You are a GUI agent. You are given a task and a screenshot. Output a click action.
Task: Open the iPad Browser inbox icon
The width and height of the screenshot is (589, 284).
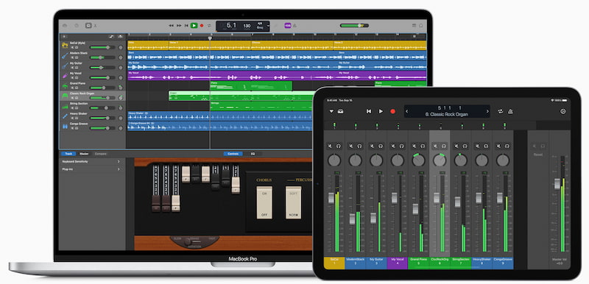pos(340,111)
